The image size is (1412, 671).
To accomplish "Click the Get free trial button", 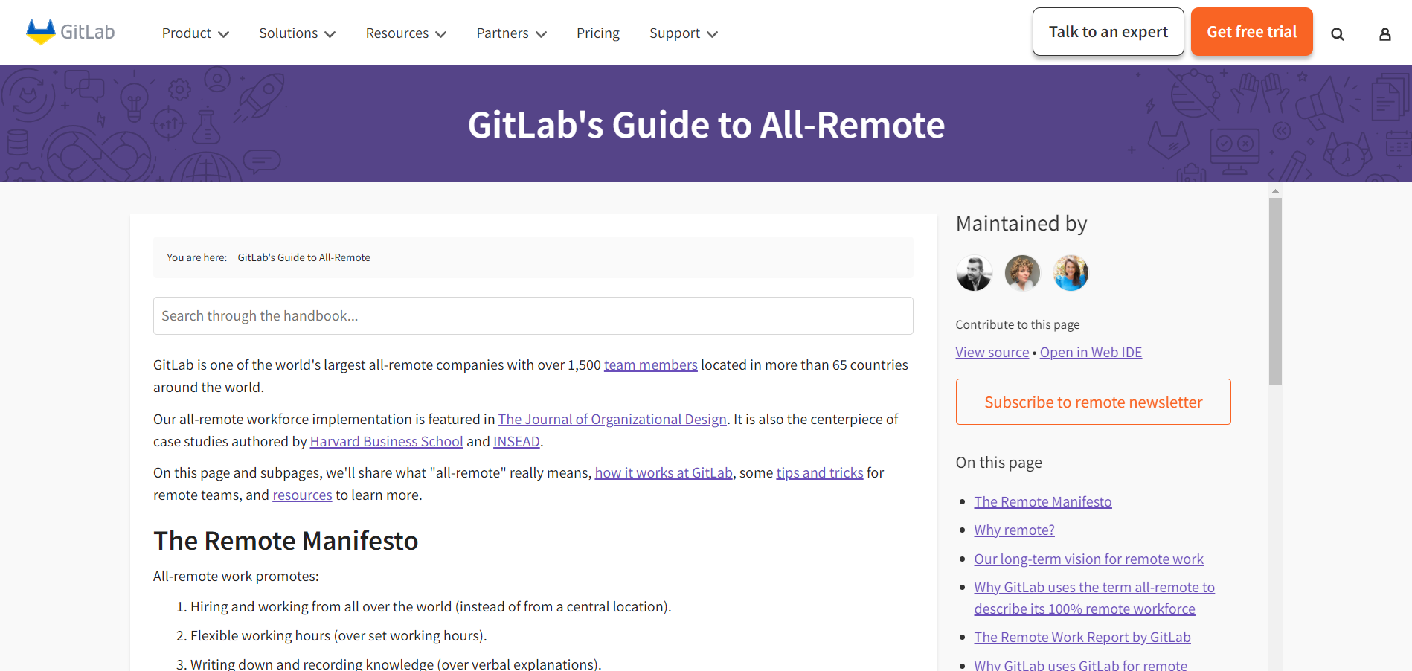I will [x=1251, y=31].
